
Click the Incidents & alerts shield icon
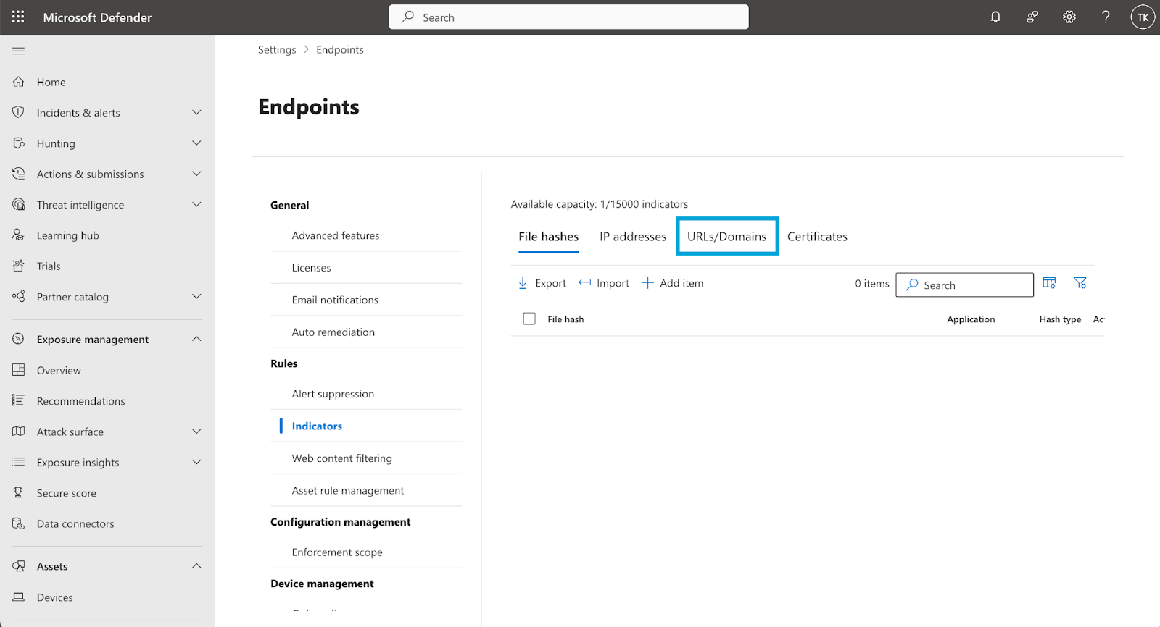click(x=19, y=112)
